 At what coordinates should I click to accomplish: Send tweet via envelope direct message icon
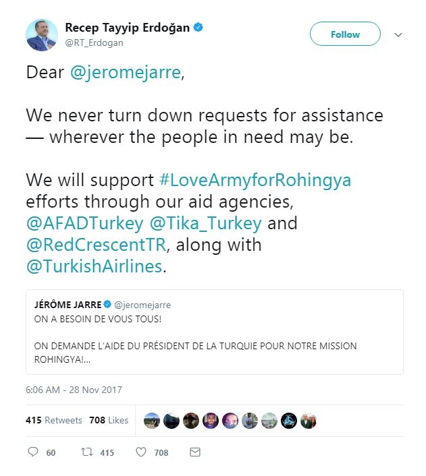point(194,452)
